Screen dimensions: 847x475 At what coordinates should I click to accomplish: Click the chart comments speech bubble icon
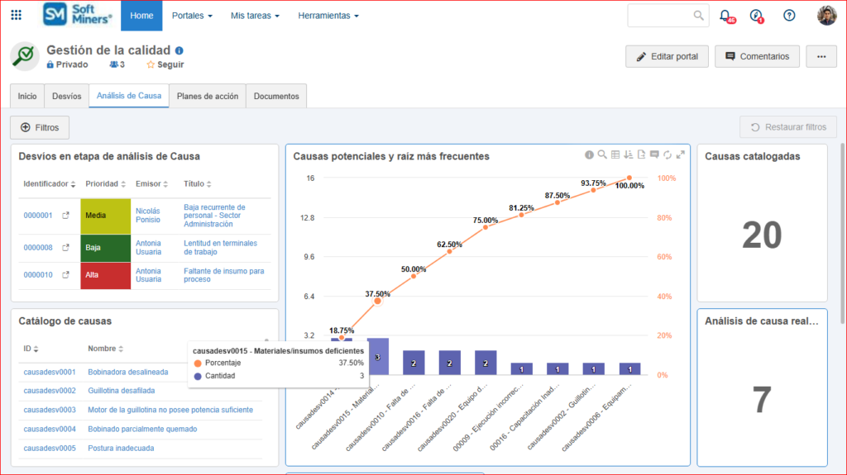[x=654, y=154]
